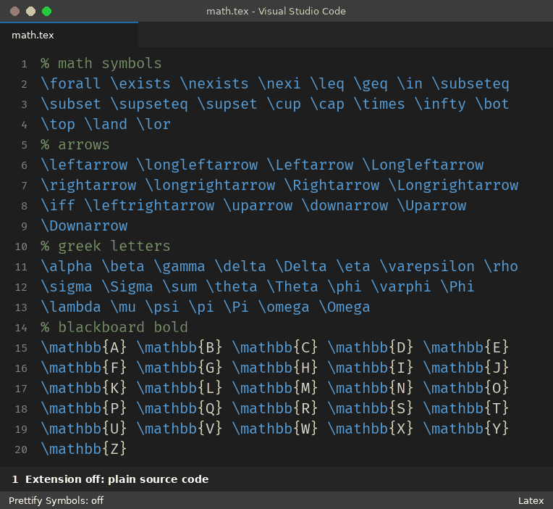
Task: Click \mathbb{A} on line 15
Action: (x=84, y=348)
